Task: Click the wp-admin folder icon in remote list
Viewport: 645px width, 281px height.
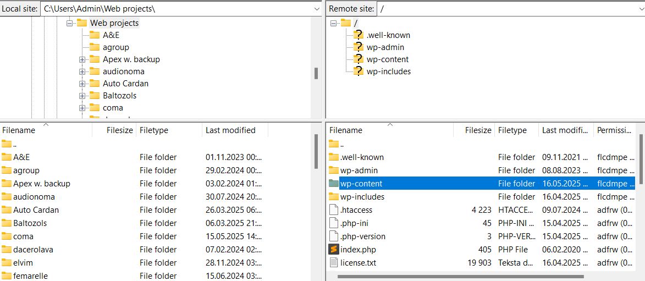Action: 334,170
